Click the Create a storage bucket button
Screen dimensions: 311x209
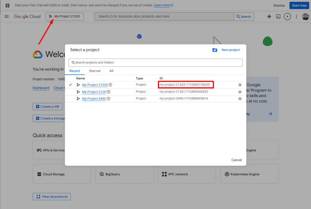tap(49, 118)
